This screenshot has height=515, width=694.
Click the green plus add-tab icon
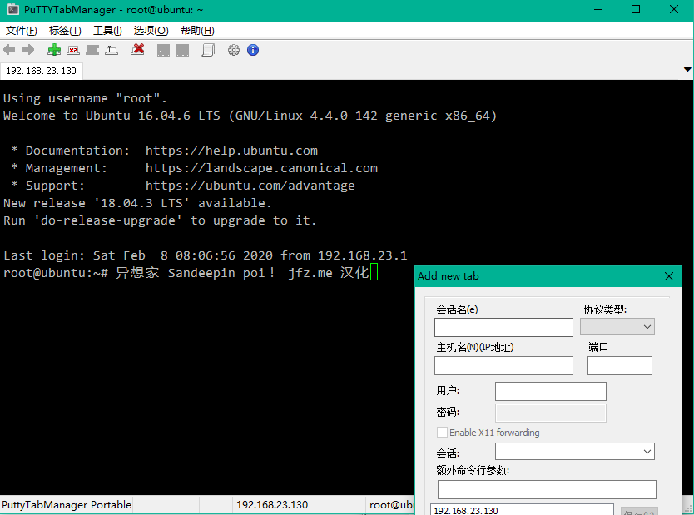54,50
